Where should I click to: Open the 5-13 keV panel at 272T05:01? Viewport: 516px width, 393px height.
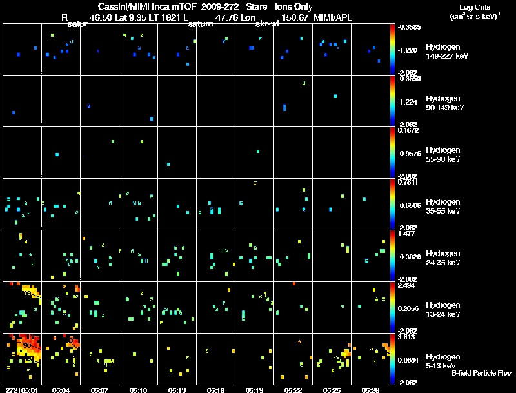point(22,359)
